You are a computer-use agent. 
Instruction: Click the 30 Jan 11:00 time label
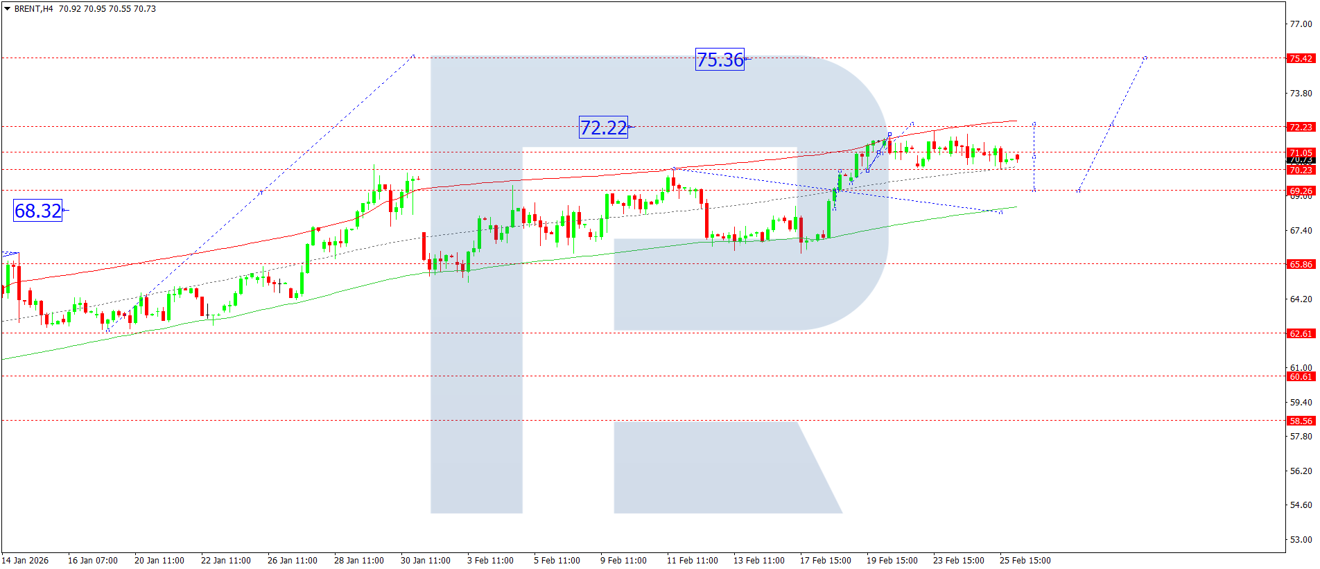point(425,561)
